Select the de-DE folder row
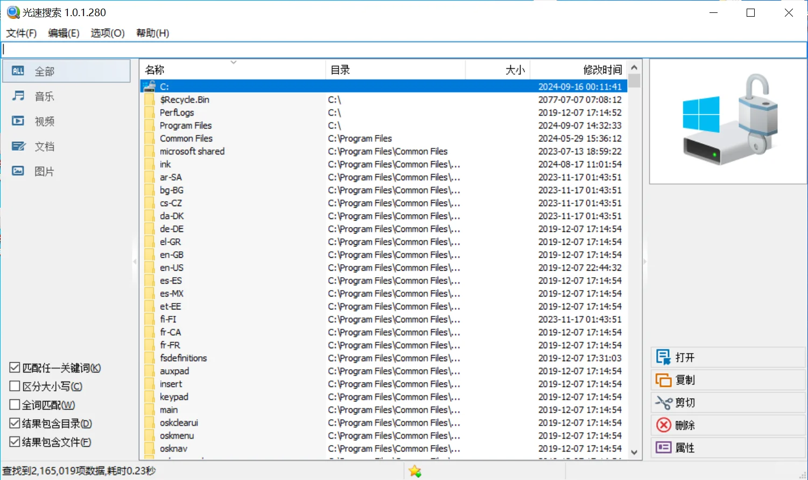The width and height of the screenshot is (808, 480). 384,229
